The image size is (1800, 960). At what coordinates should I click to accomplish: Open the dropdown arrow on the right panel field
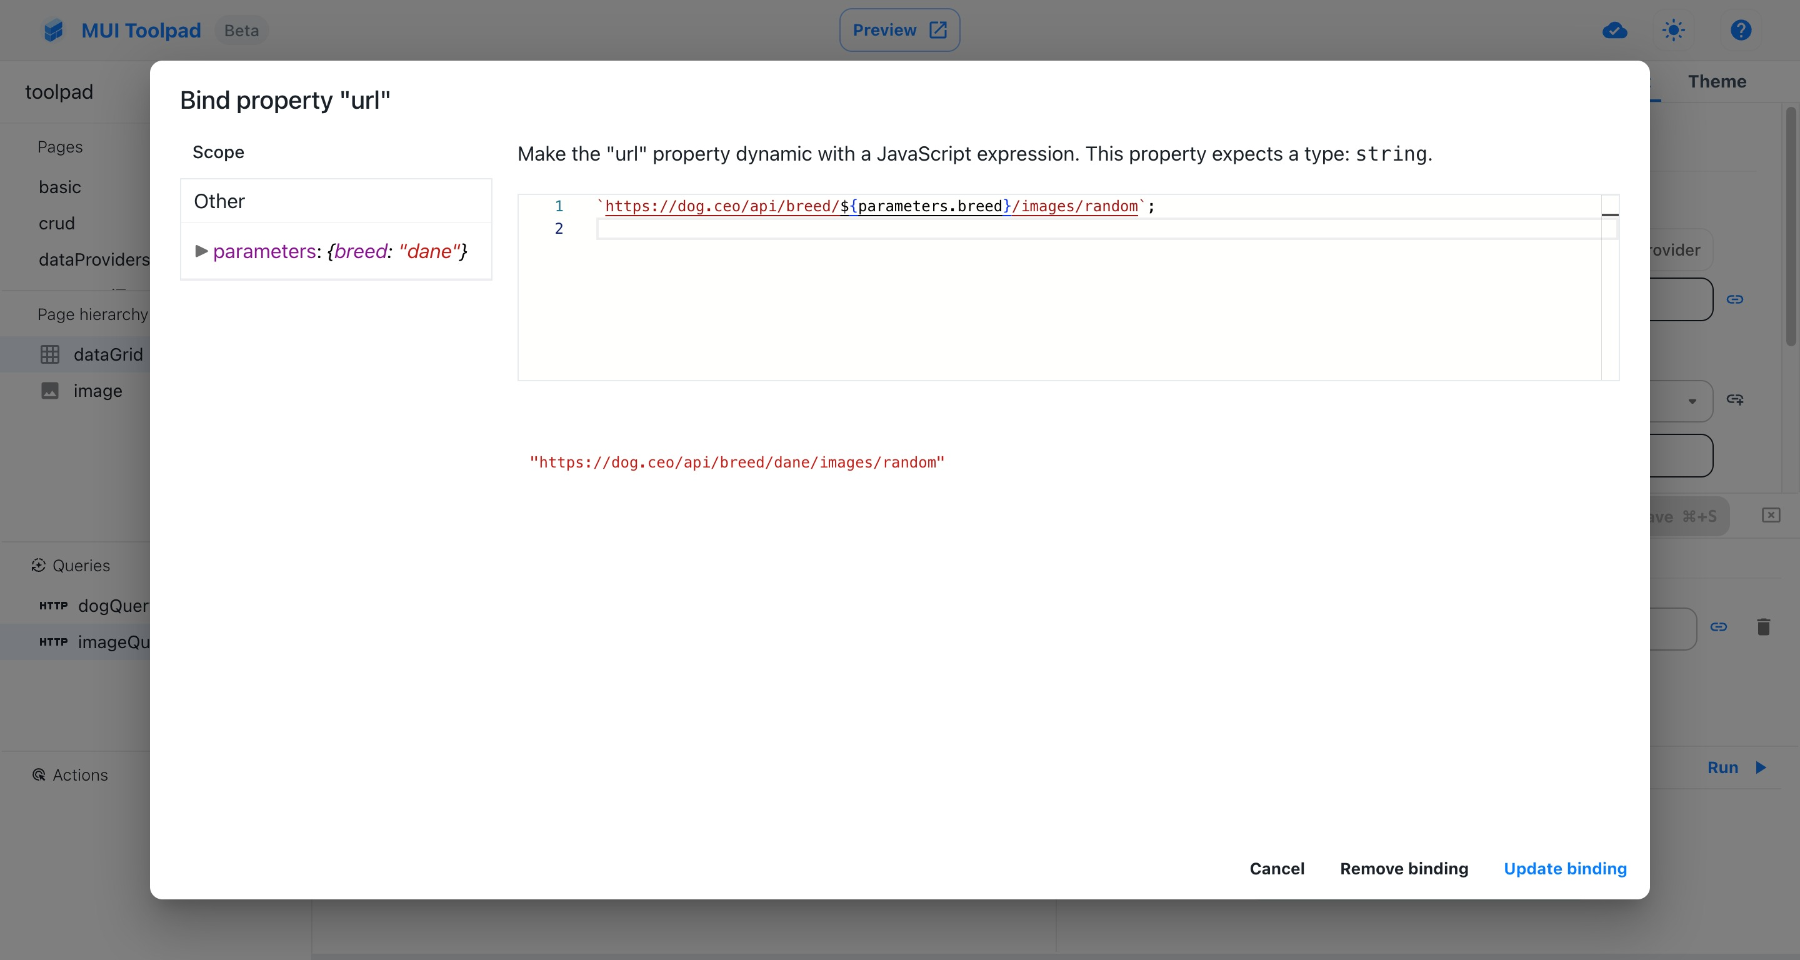point(1692,401)
